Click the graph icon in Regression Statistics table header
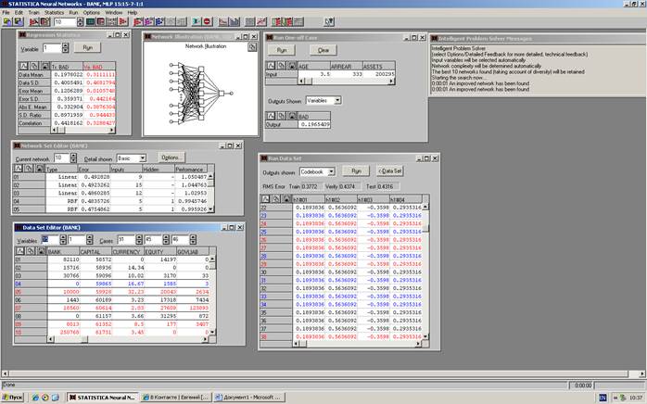Viewport: 647px width, 404px height. (23, 66)
